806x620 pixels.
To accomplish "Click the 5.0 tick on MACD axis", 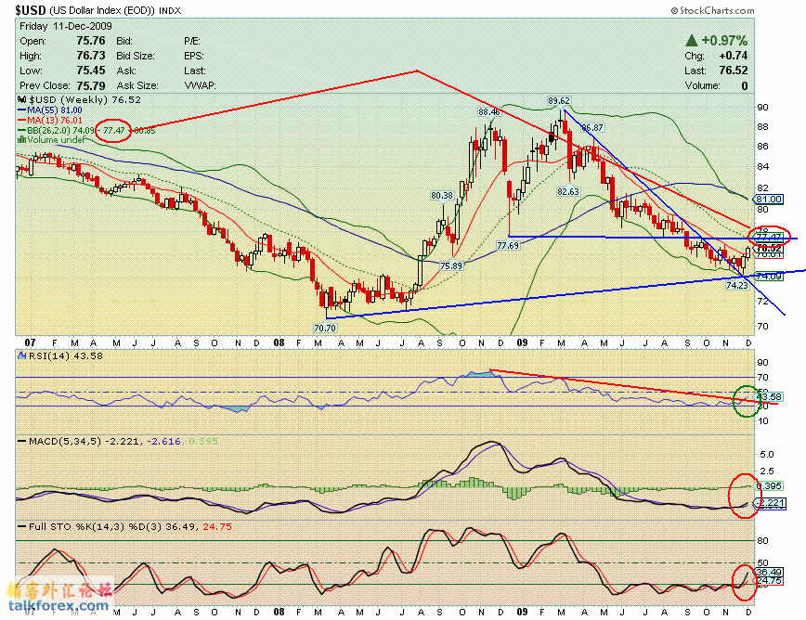I will point(766,454).
